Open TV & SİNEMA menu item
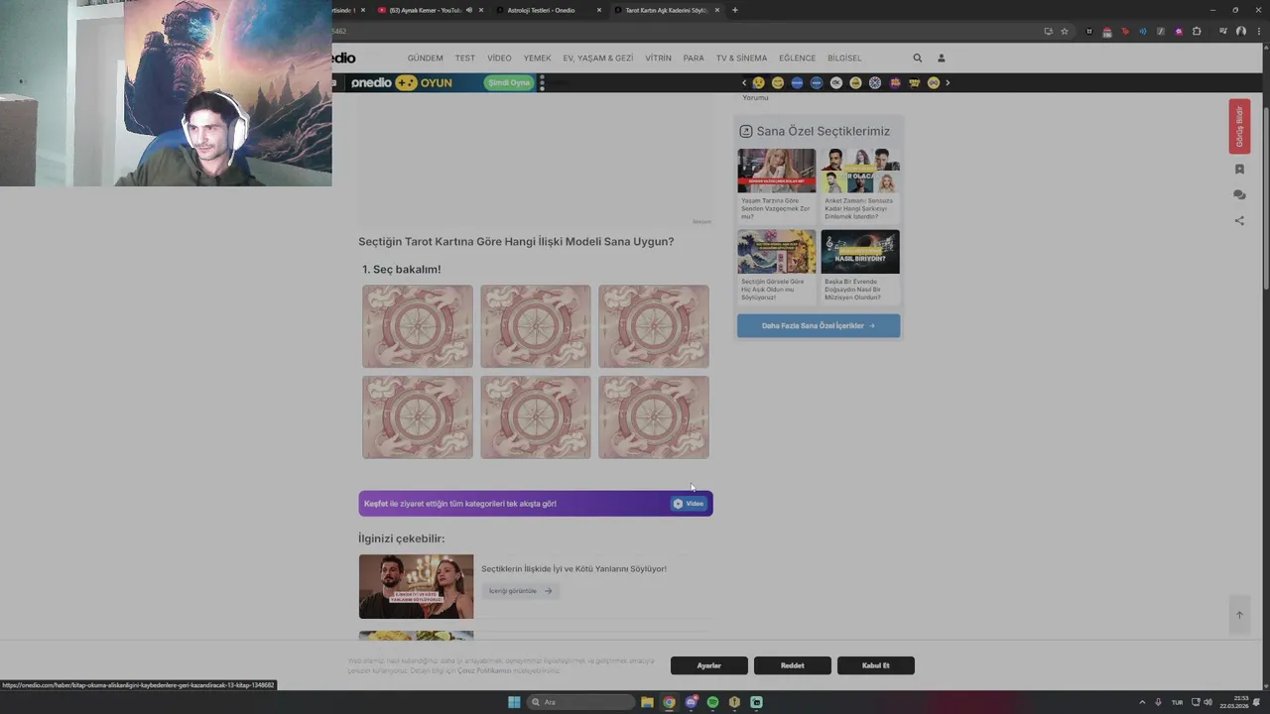This screenshot has height=714, width=1270. 741,59
